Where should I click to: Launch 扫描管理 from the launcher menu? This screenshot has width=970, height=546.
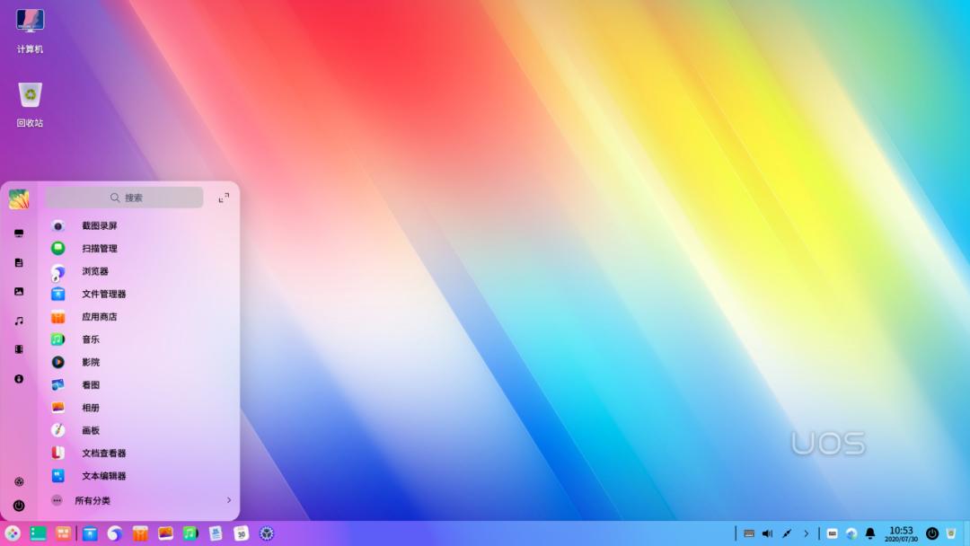(99, 249)
